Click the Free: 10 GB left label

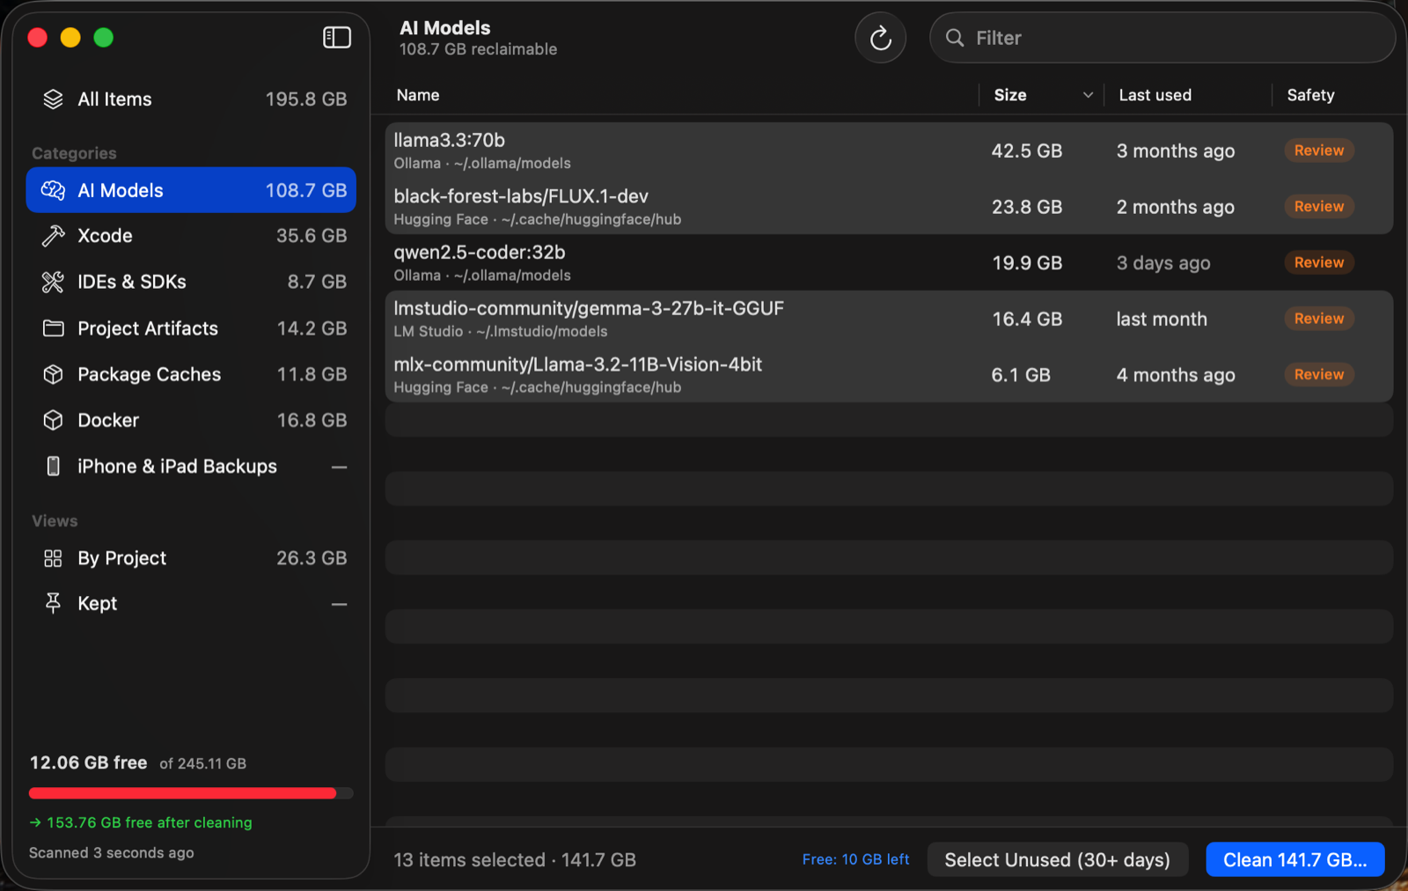click(855, 859)
